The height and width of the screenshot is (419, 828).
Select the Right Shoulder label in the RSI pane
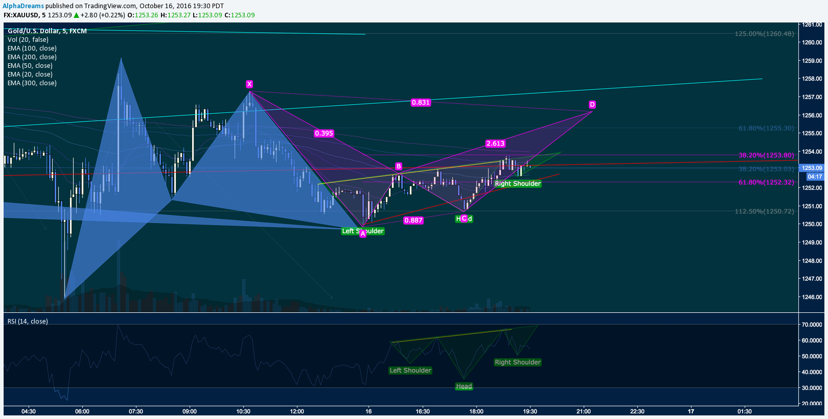click(x=518, y=362)
